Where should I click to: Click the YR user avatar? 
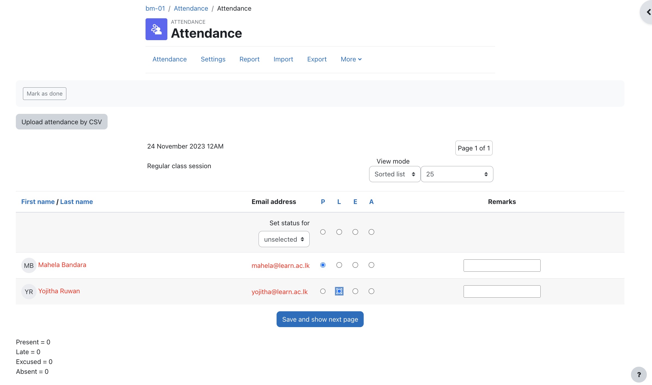point(29,292)
